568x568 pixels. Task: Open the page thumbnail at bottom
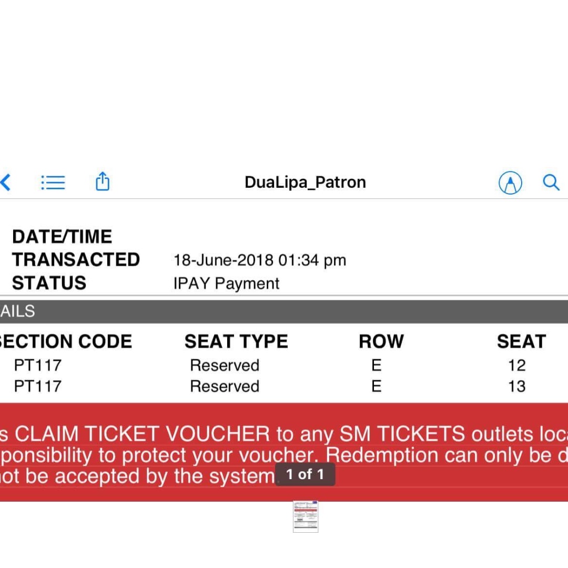pos(306,518)
